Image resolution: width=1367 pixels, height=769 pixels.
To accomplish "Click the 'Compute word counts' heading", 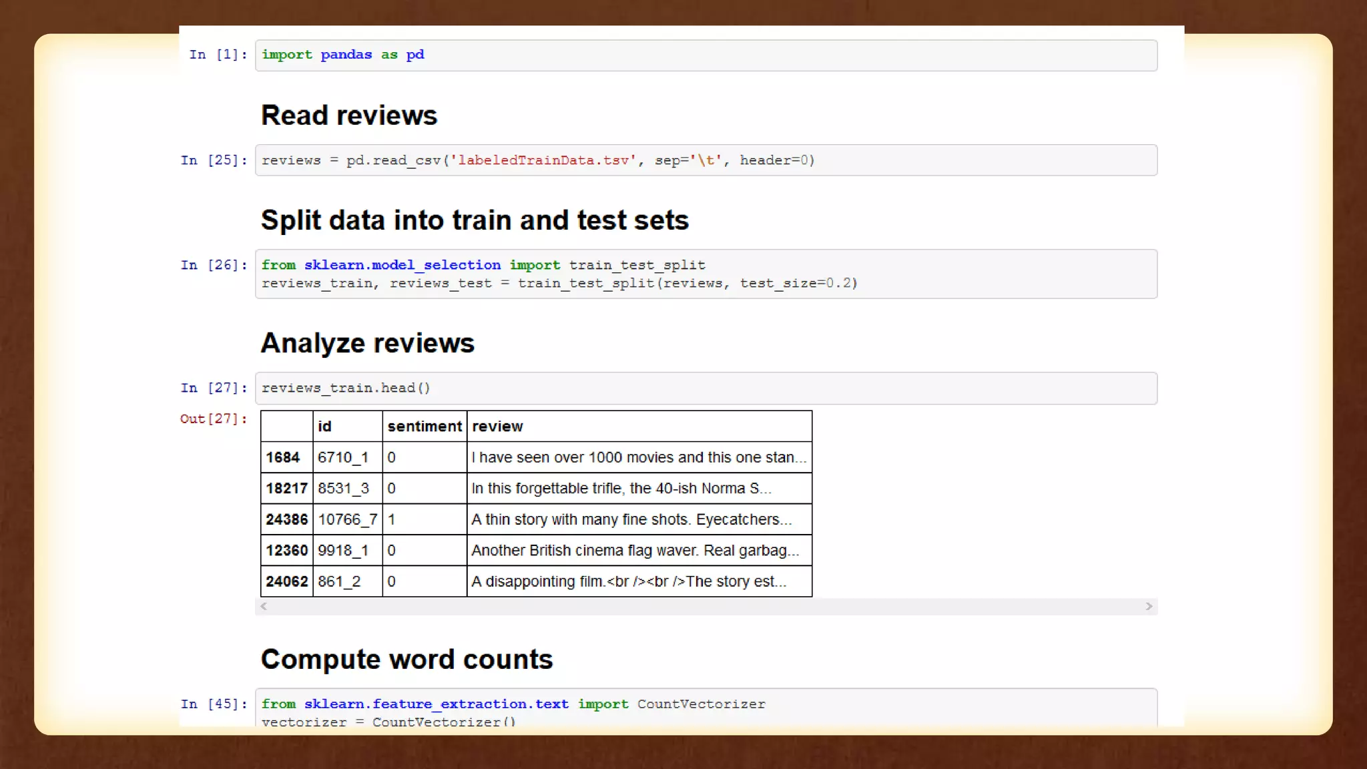I will click(406, 660).
